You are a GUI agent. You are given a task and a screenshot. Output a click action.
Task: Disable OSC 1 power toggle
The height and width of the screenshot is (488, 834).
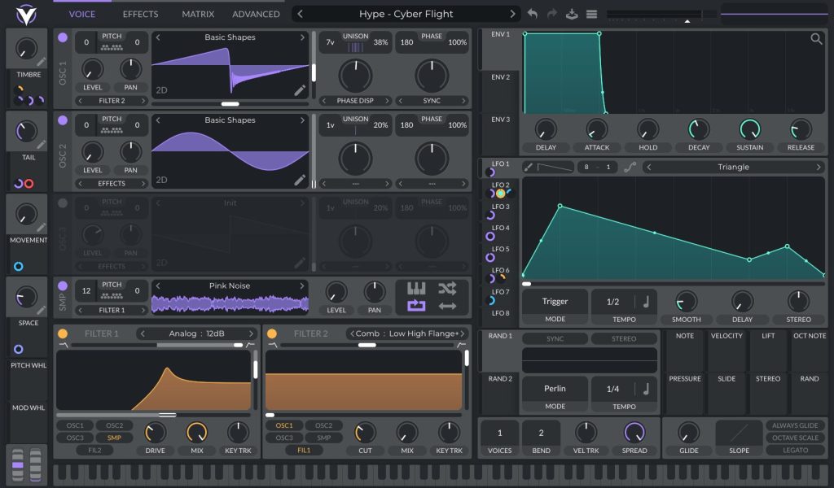63,37
